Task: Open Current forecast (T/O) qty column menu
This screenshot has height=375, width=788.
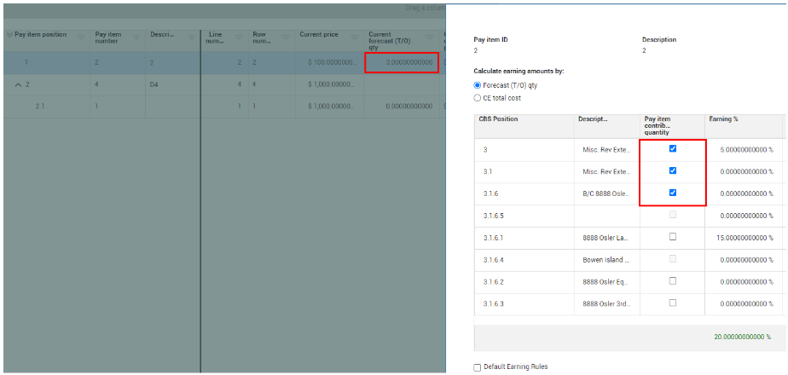Action: (430, 37)
